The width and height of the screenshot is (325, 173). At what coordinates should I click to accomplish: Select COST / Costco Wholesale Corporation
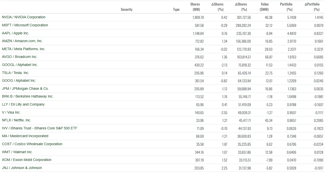click(x=32, y=144)
